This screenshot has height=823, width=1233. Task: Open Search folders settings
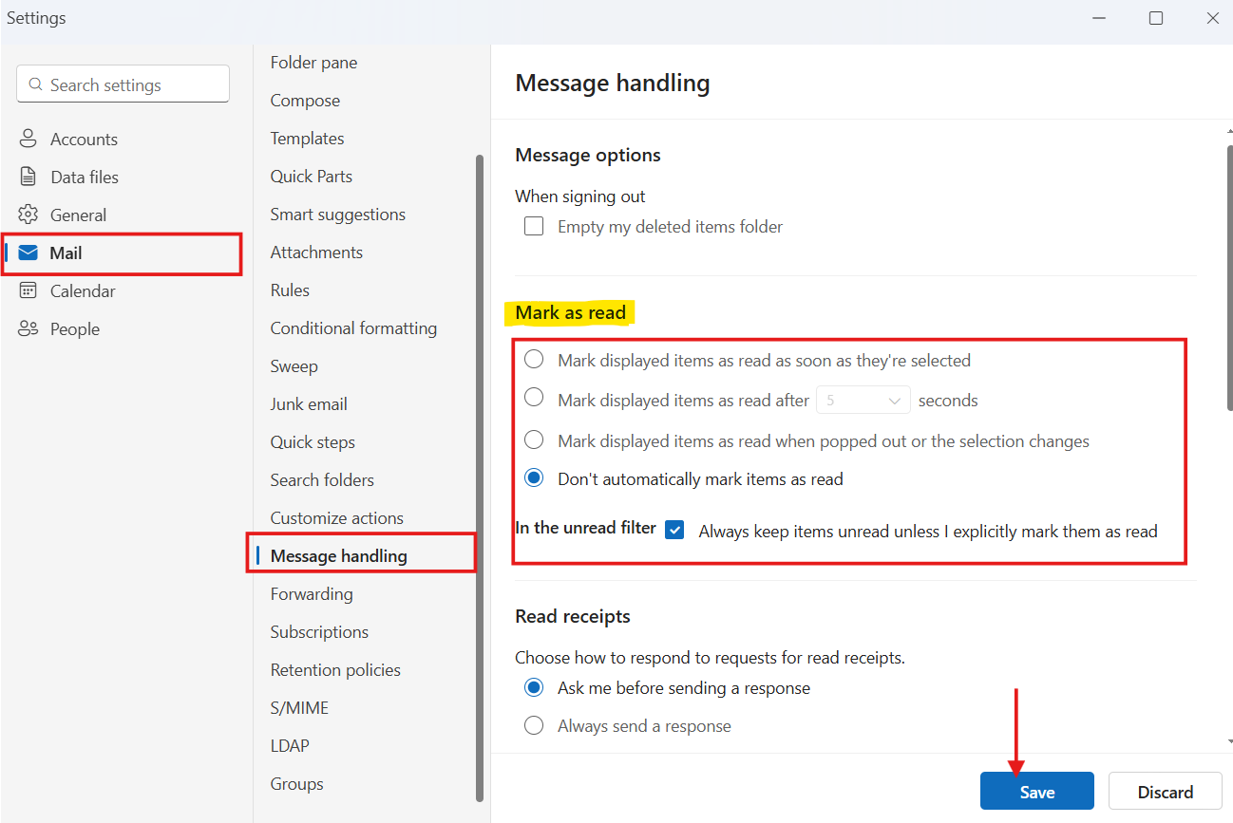[x=322, y=480]
